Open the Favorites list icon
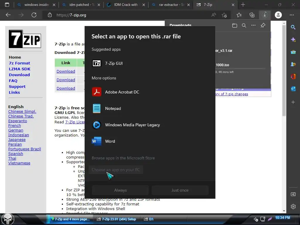 click(239, 15)
